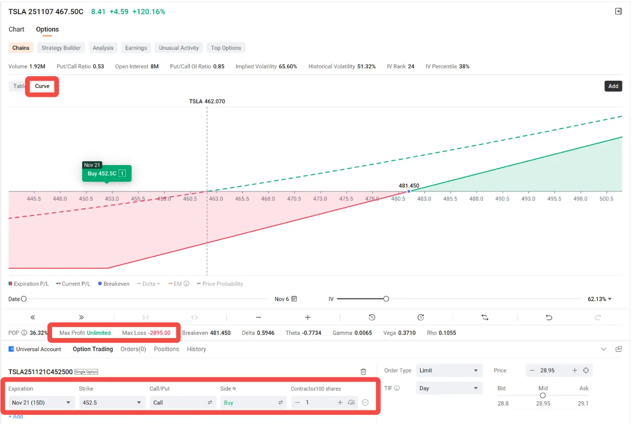632x424 pixels.
Task: Redo the strategy change
Action: click(x=597, y=317)
